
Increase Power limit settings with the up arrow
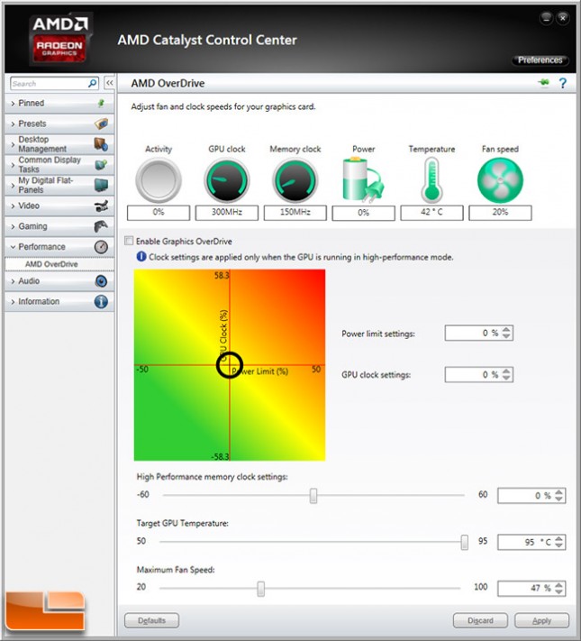coord(506,329)
